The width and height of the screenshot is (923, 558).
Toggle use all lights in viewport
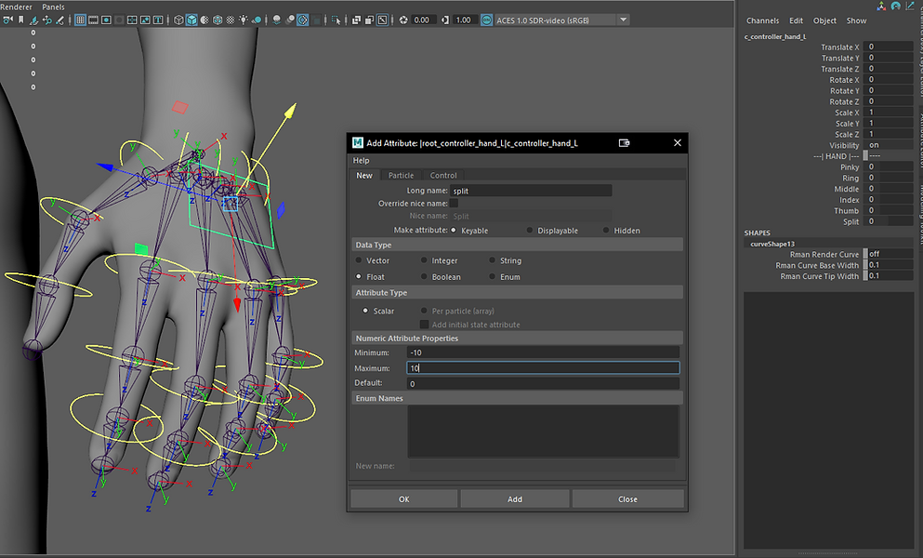pos(244,20)
